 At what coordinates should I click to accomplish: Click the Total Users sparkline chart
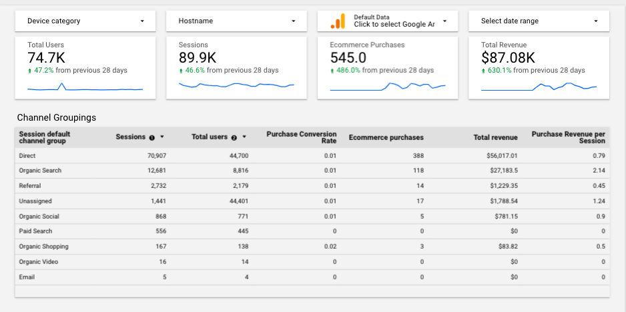85,87
